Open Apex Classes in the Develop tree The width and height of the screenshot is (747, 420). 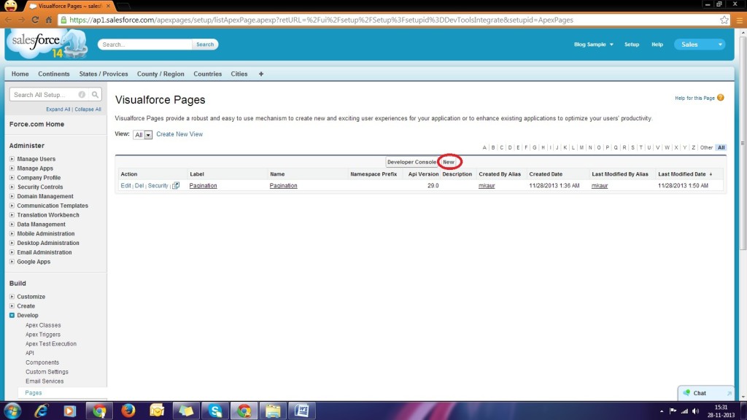pyautogui.click(x=43, y=324)
